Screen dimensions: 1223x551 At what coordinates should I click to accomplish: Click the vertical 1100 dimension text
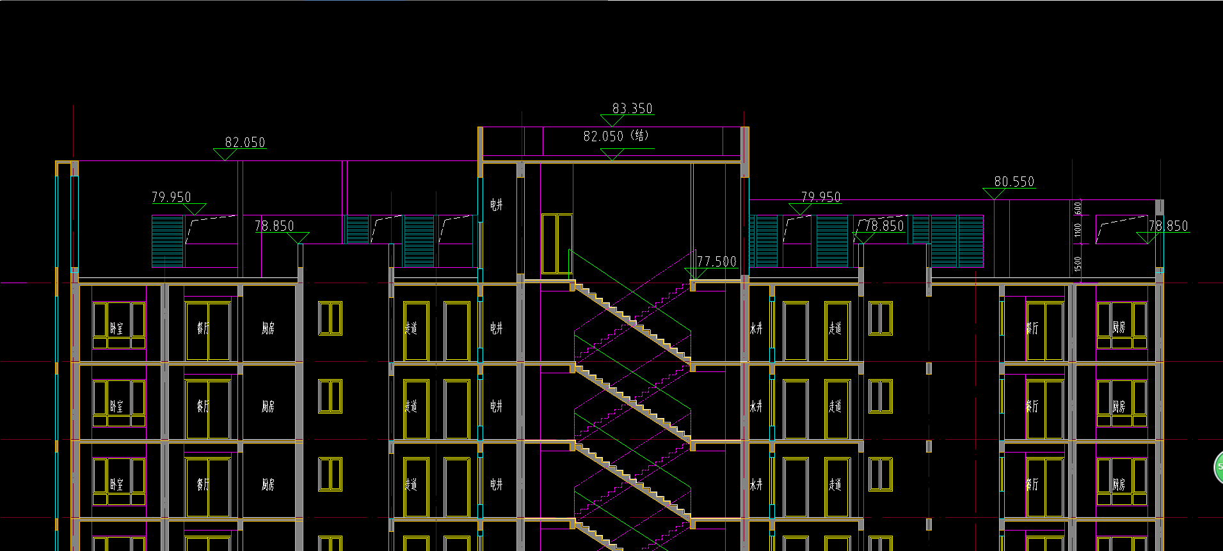[1078, 230]
